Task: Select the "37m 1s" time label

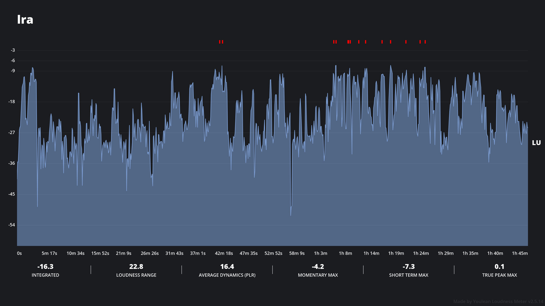Action: 198,253
